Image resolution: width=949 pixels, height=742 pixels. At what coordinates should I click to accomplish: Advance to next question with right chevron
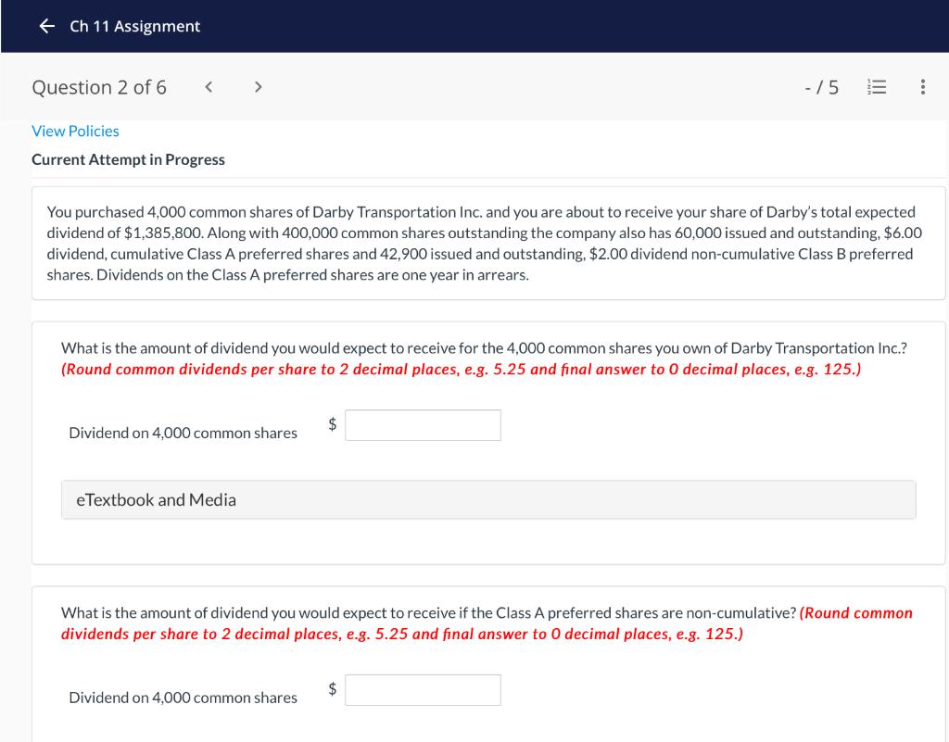click(x=257, y=86)
